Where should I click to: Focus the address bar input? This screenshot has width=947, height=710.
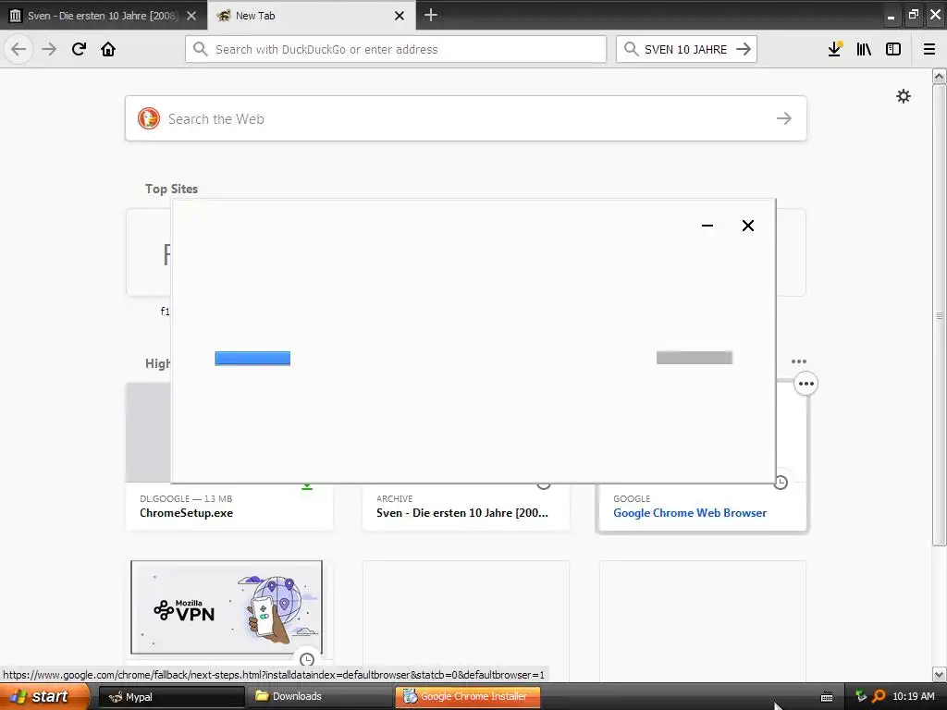pyautogui.click(x=396, y=49)
